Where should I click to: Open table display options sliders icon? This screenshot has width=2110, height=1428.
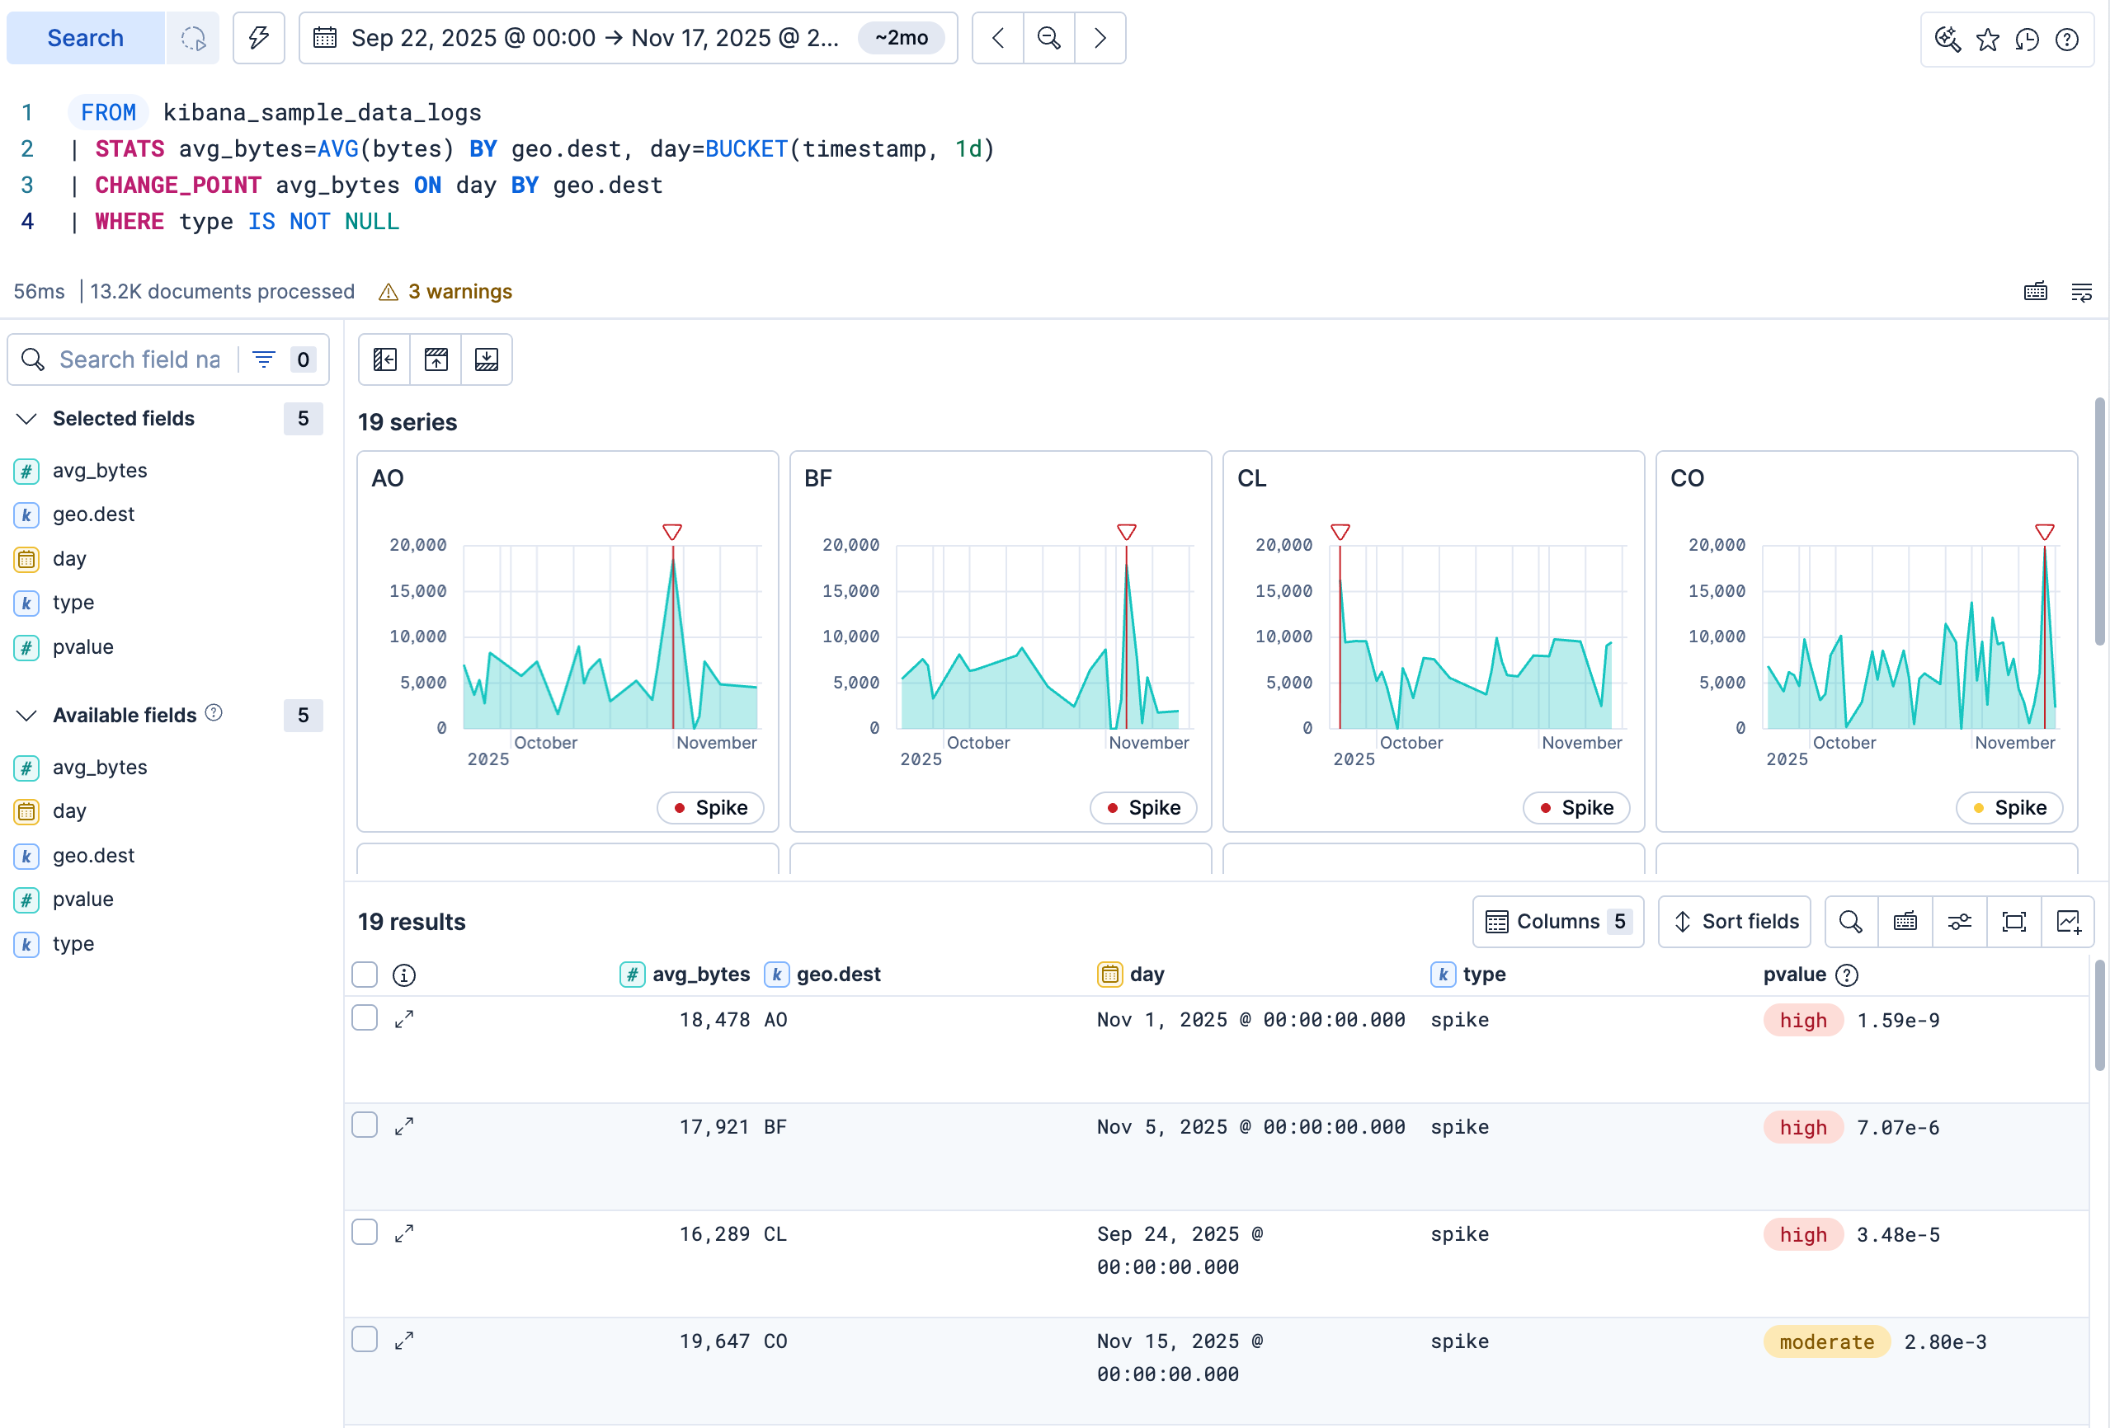point(1959,922)
